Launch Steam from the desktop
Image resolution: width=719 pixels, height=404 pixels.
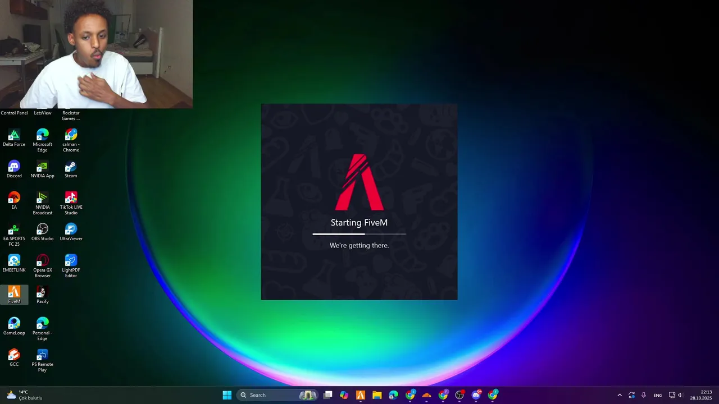tap(71, 169)
